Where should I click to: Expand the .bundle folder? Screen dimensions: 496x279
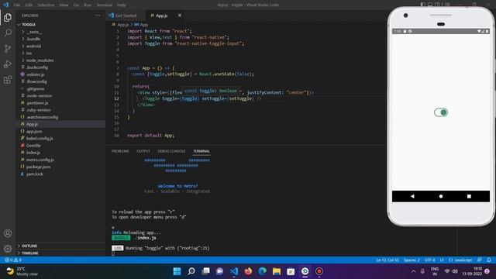tap(33, 39)
